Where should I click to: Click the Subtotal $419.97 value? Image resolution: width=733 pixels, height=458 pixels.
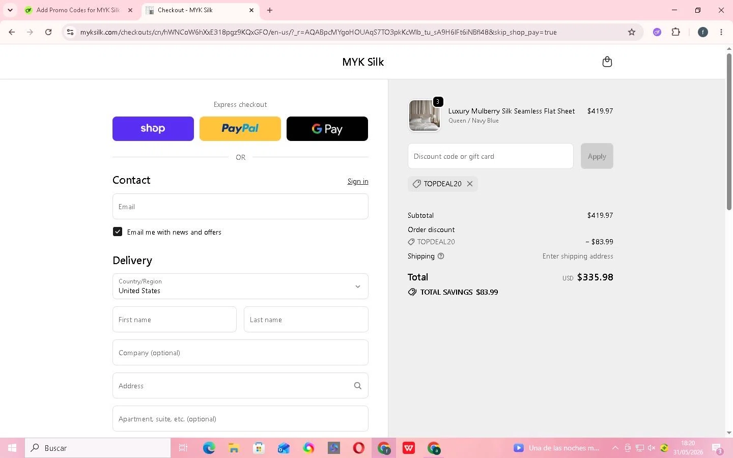click(600, 215)
